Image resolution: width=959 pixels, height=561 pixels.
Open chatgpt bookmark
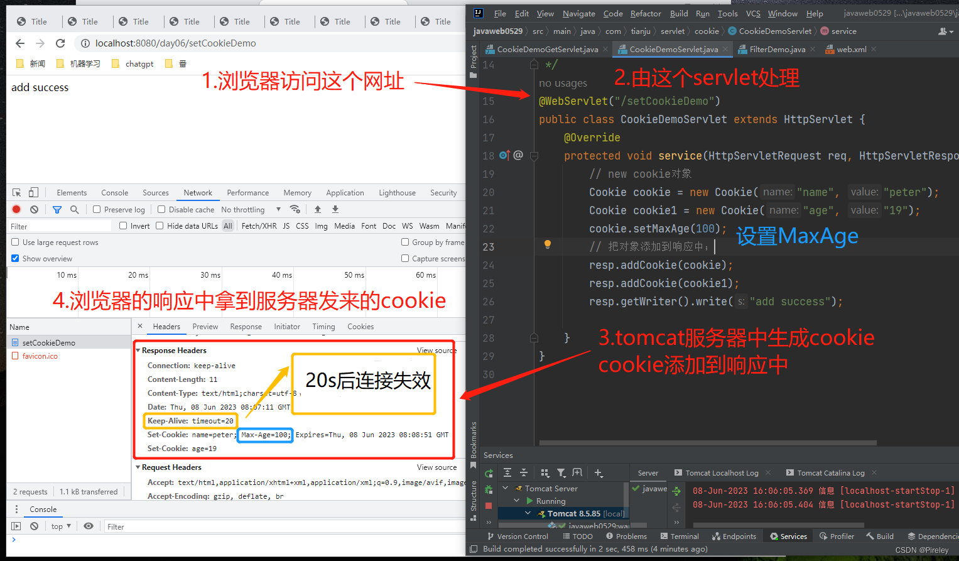pos(133,63)
